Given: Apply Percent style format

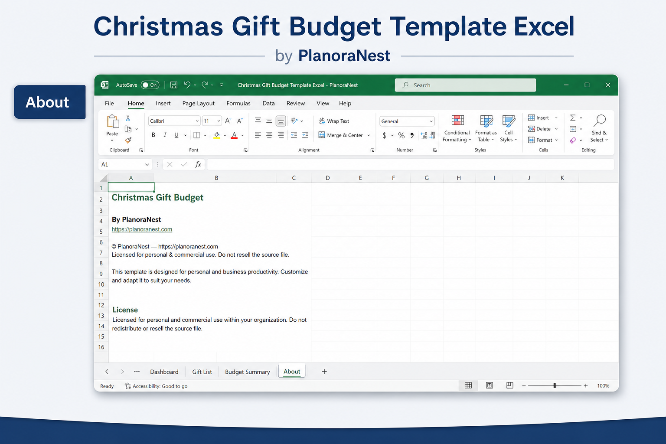Looking at the screenshot, I should 402,135.
